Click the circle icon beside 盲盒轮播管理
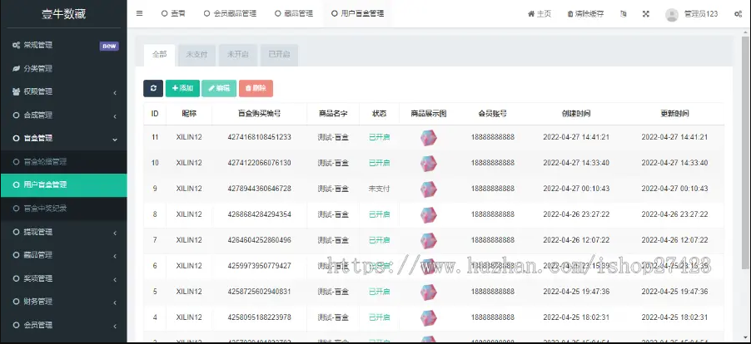The width and height of the screenshot is (751, 344). point(17,162)
